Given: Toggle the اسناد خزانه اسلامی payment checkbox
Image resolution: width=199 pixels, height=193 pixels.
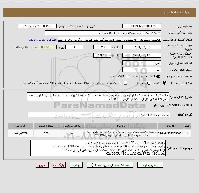Looking at the screenshot, I should (125, 83).
